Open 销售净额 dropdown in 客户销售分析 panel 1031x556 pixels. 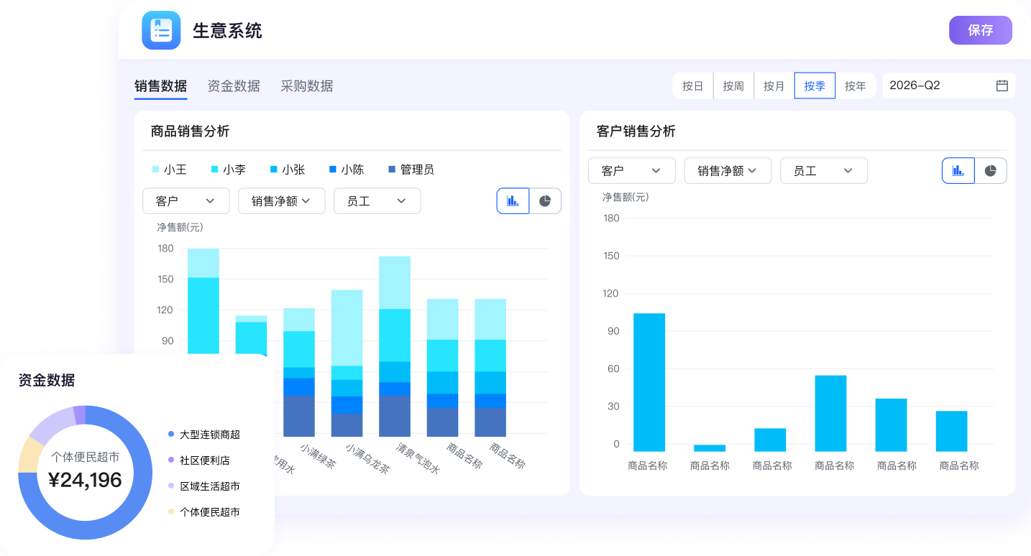coord(728,171)
